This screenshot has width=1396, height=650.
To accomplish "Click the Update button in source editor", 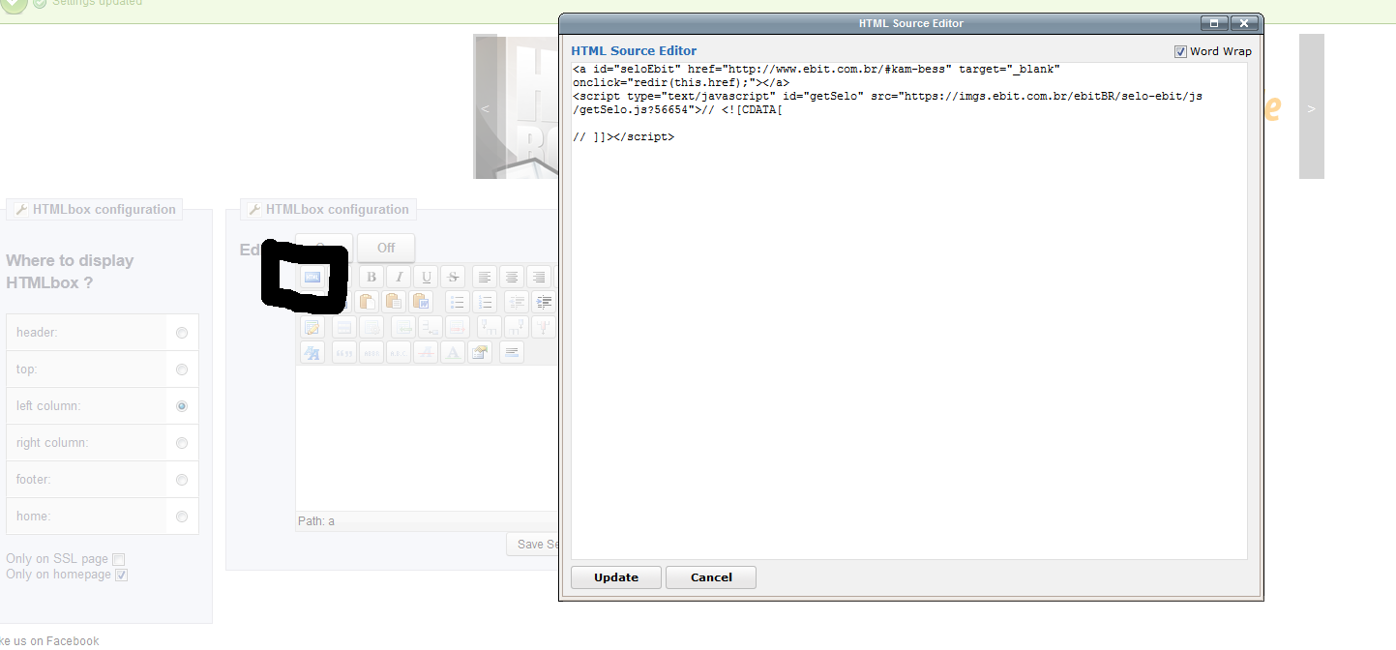I will tap(616, 577).
